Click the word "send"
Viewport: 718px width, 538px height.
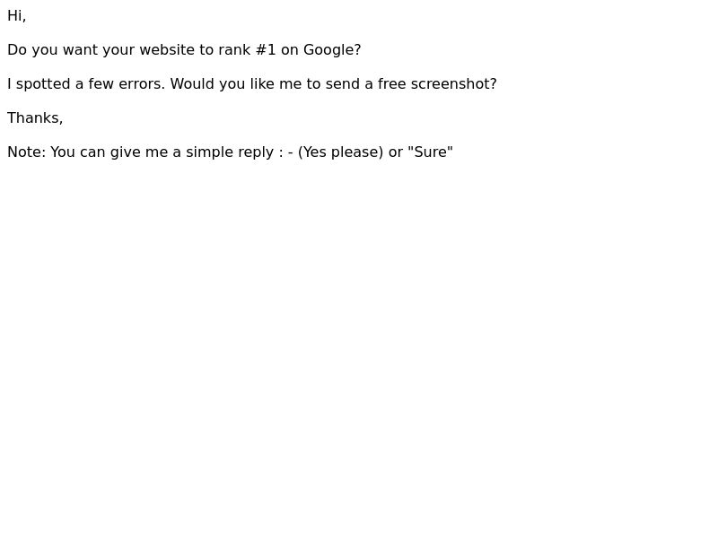343,84
